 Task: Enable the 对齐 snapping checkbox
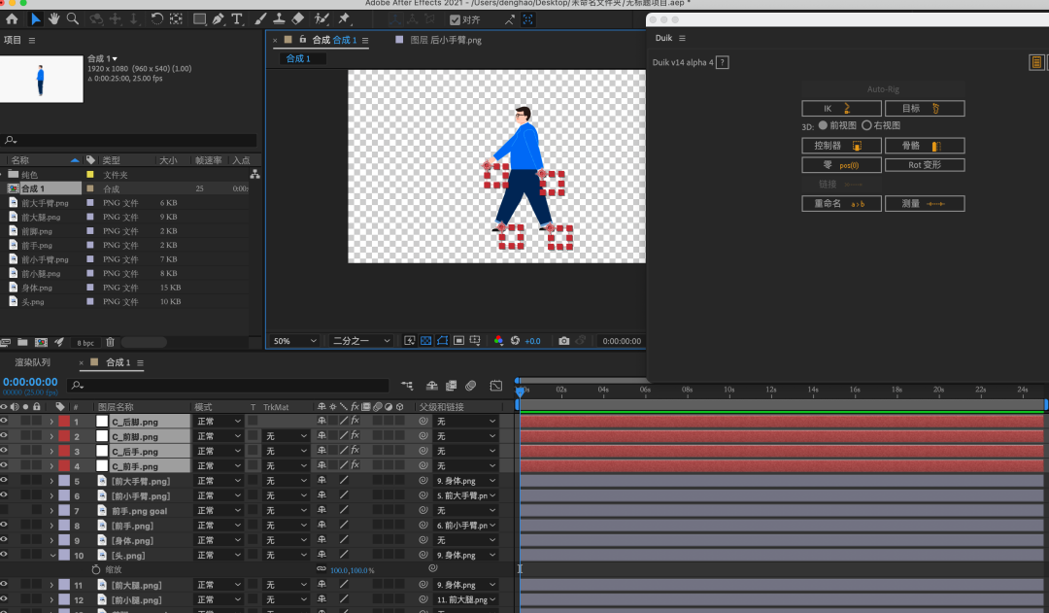[x=455, y=19]
